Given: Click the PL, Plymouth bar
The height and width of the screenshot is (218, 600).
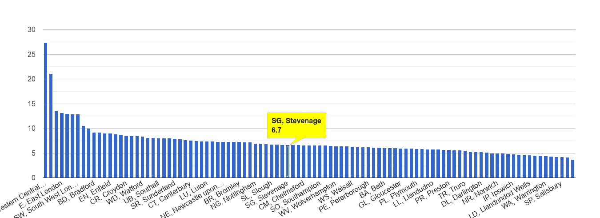Looking at the screenshot, I should coord(416,163).
